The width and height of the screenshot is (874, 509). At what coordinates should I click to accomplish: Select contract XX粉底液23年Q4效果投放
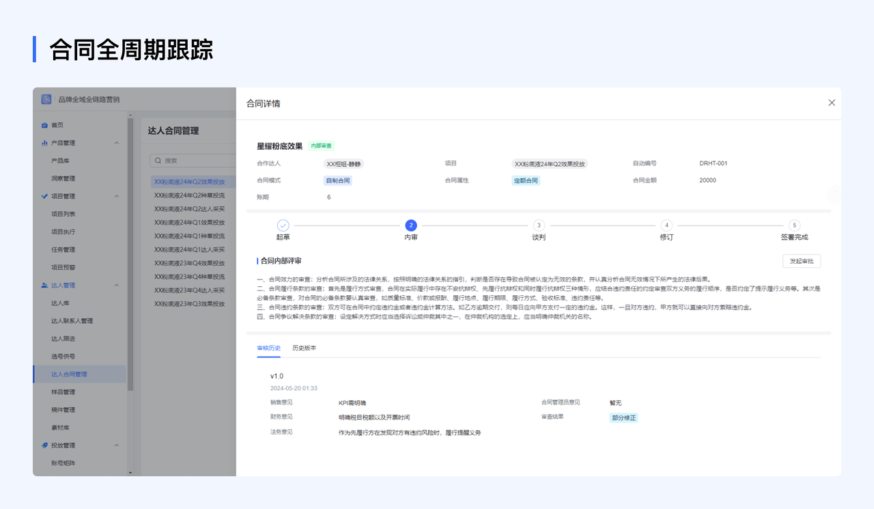tap(189, 263)
